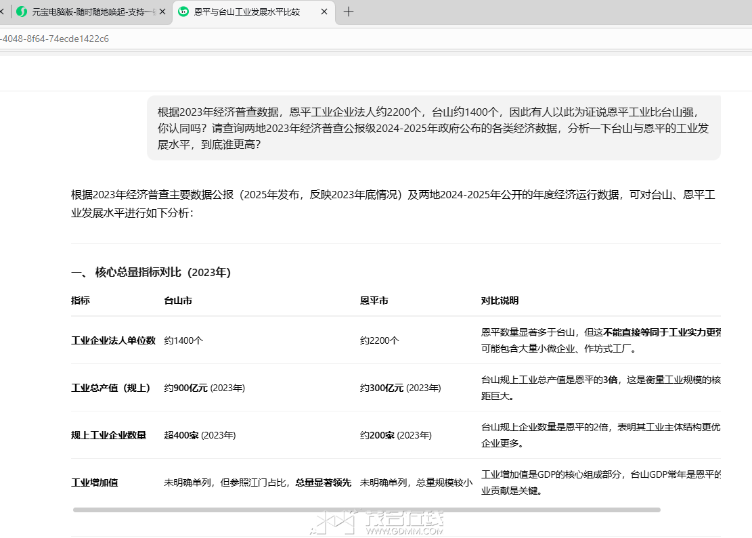
Task: Select the 恩平与台山工业发展水平比较 tab
Action: point(247,12)
